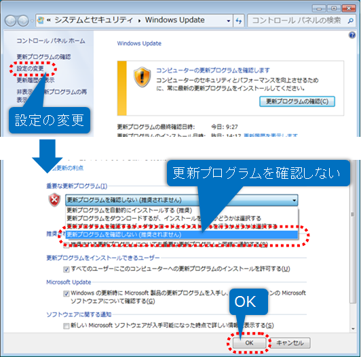361x357 pixels.
Task: Click the forward navigation arrow button
Action: pyautogui.click(x=23, y=21)
